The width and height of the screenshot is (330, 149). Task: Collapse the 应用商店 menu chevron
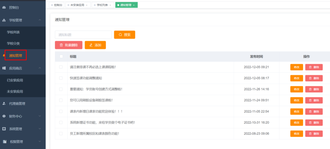[40, 68]
